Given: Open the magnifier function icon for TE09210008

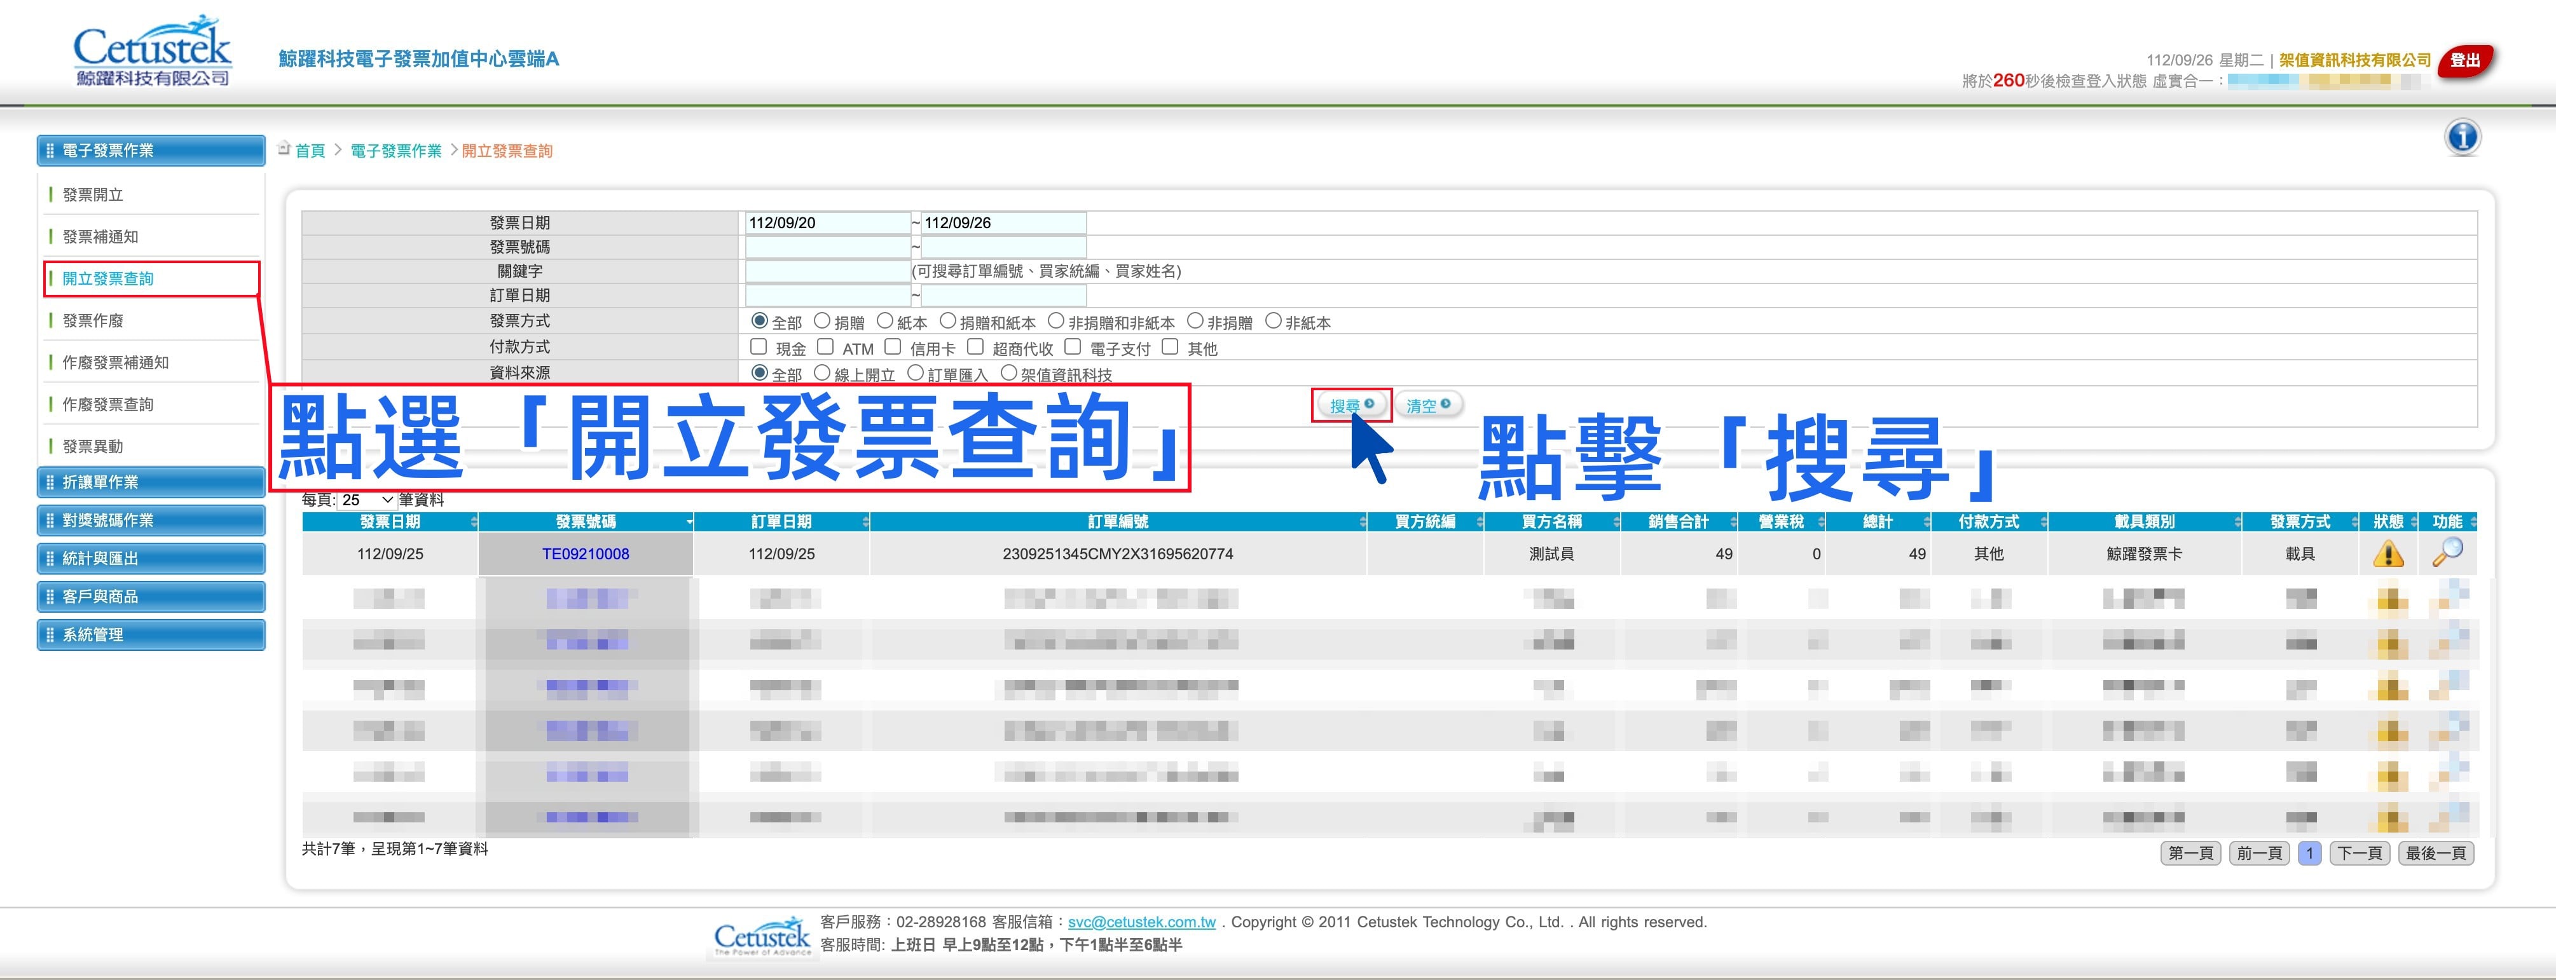Looking at the screenshot, I should pyautogui.click(x=2447, y=552).
